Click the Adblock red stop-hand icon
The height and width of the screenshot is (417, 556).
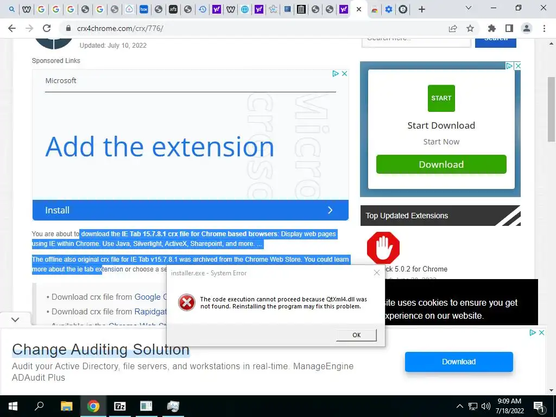(x=383, y=248)
